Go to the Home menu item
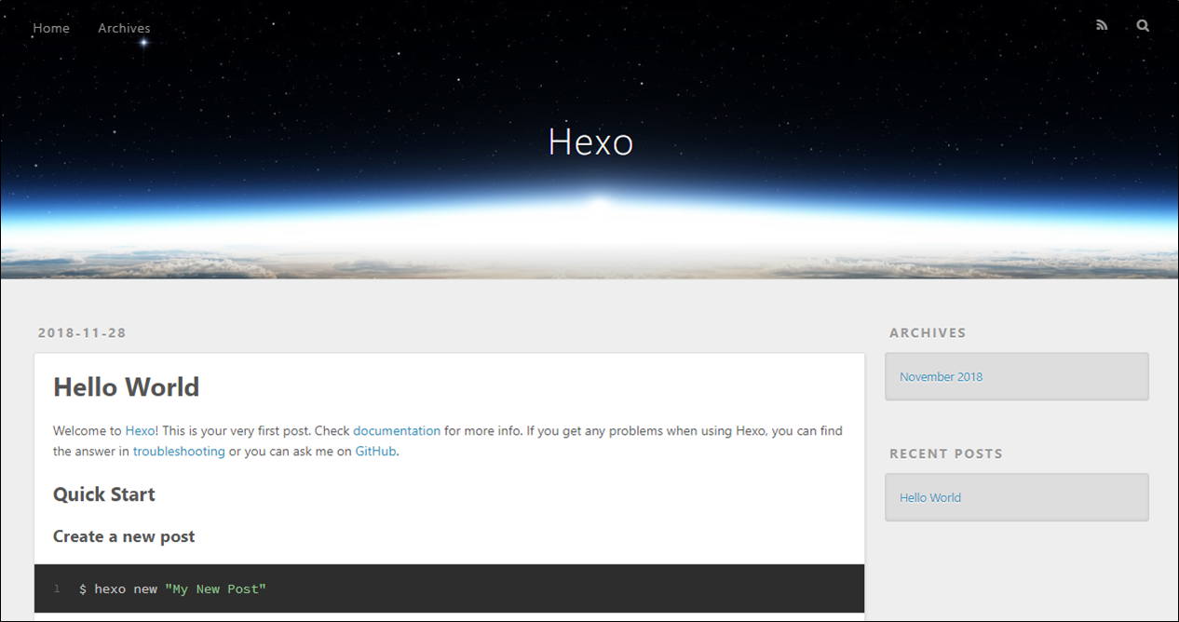 pos(51,28)
